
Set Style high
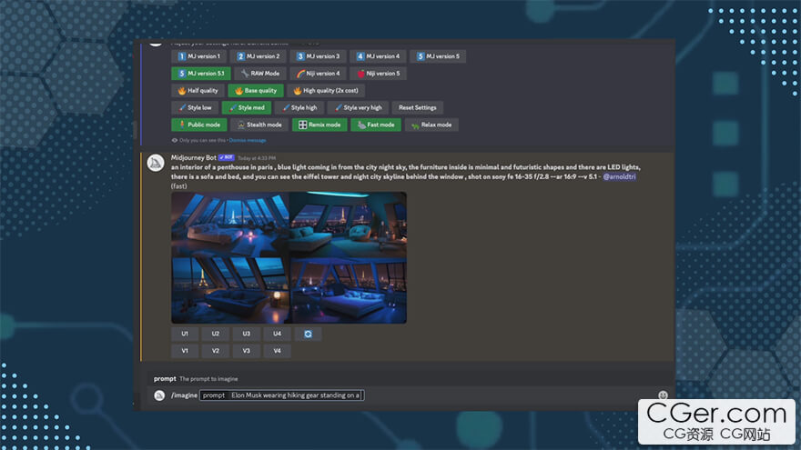(299, 107)
